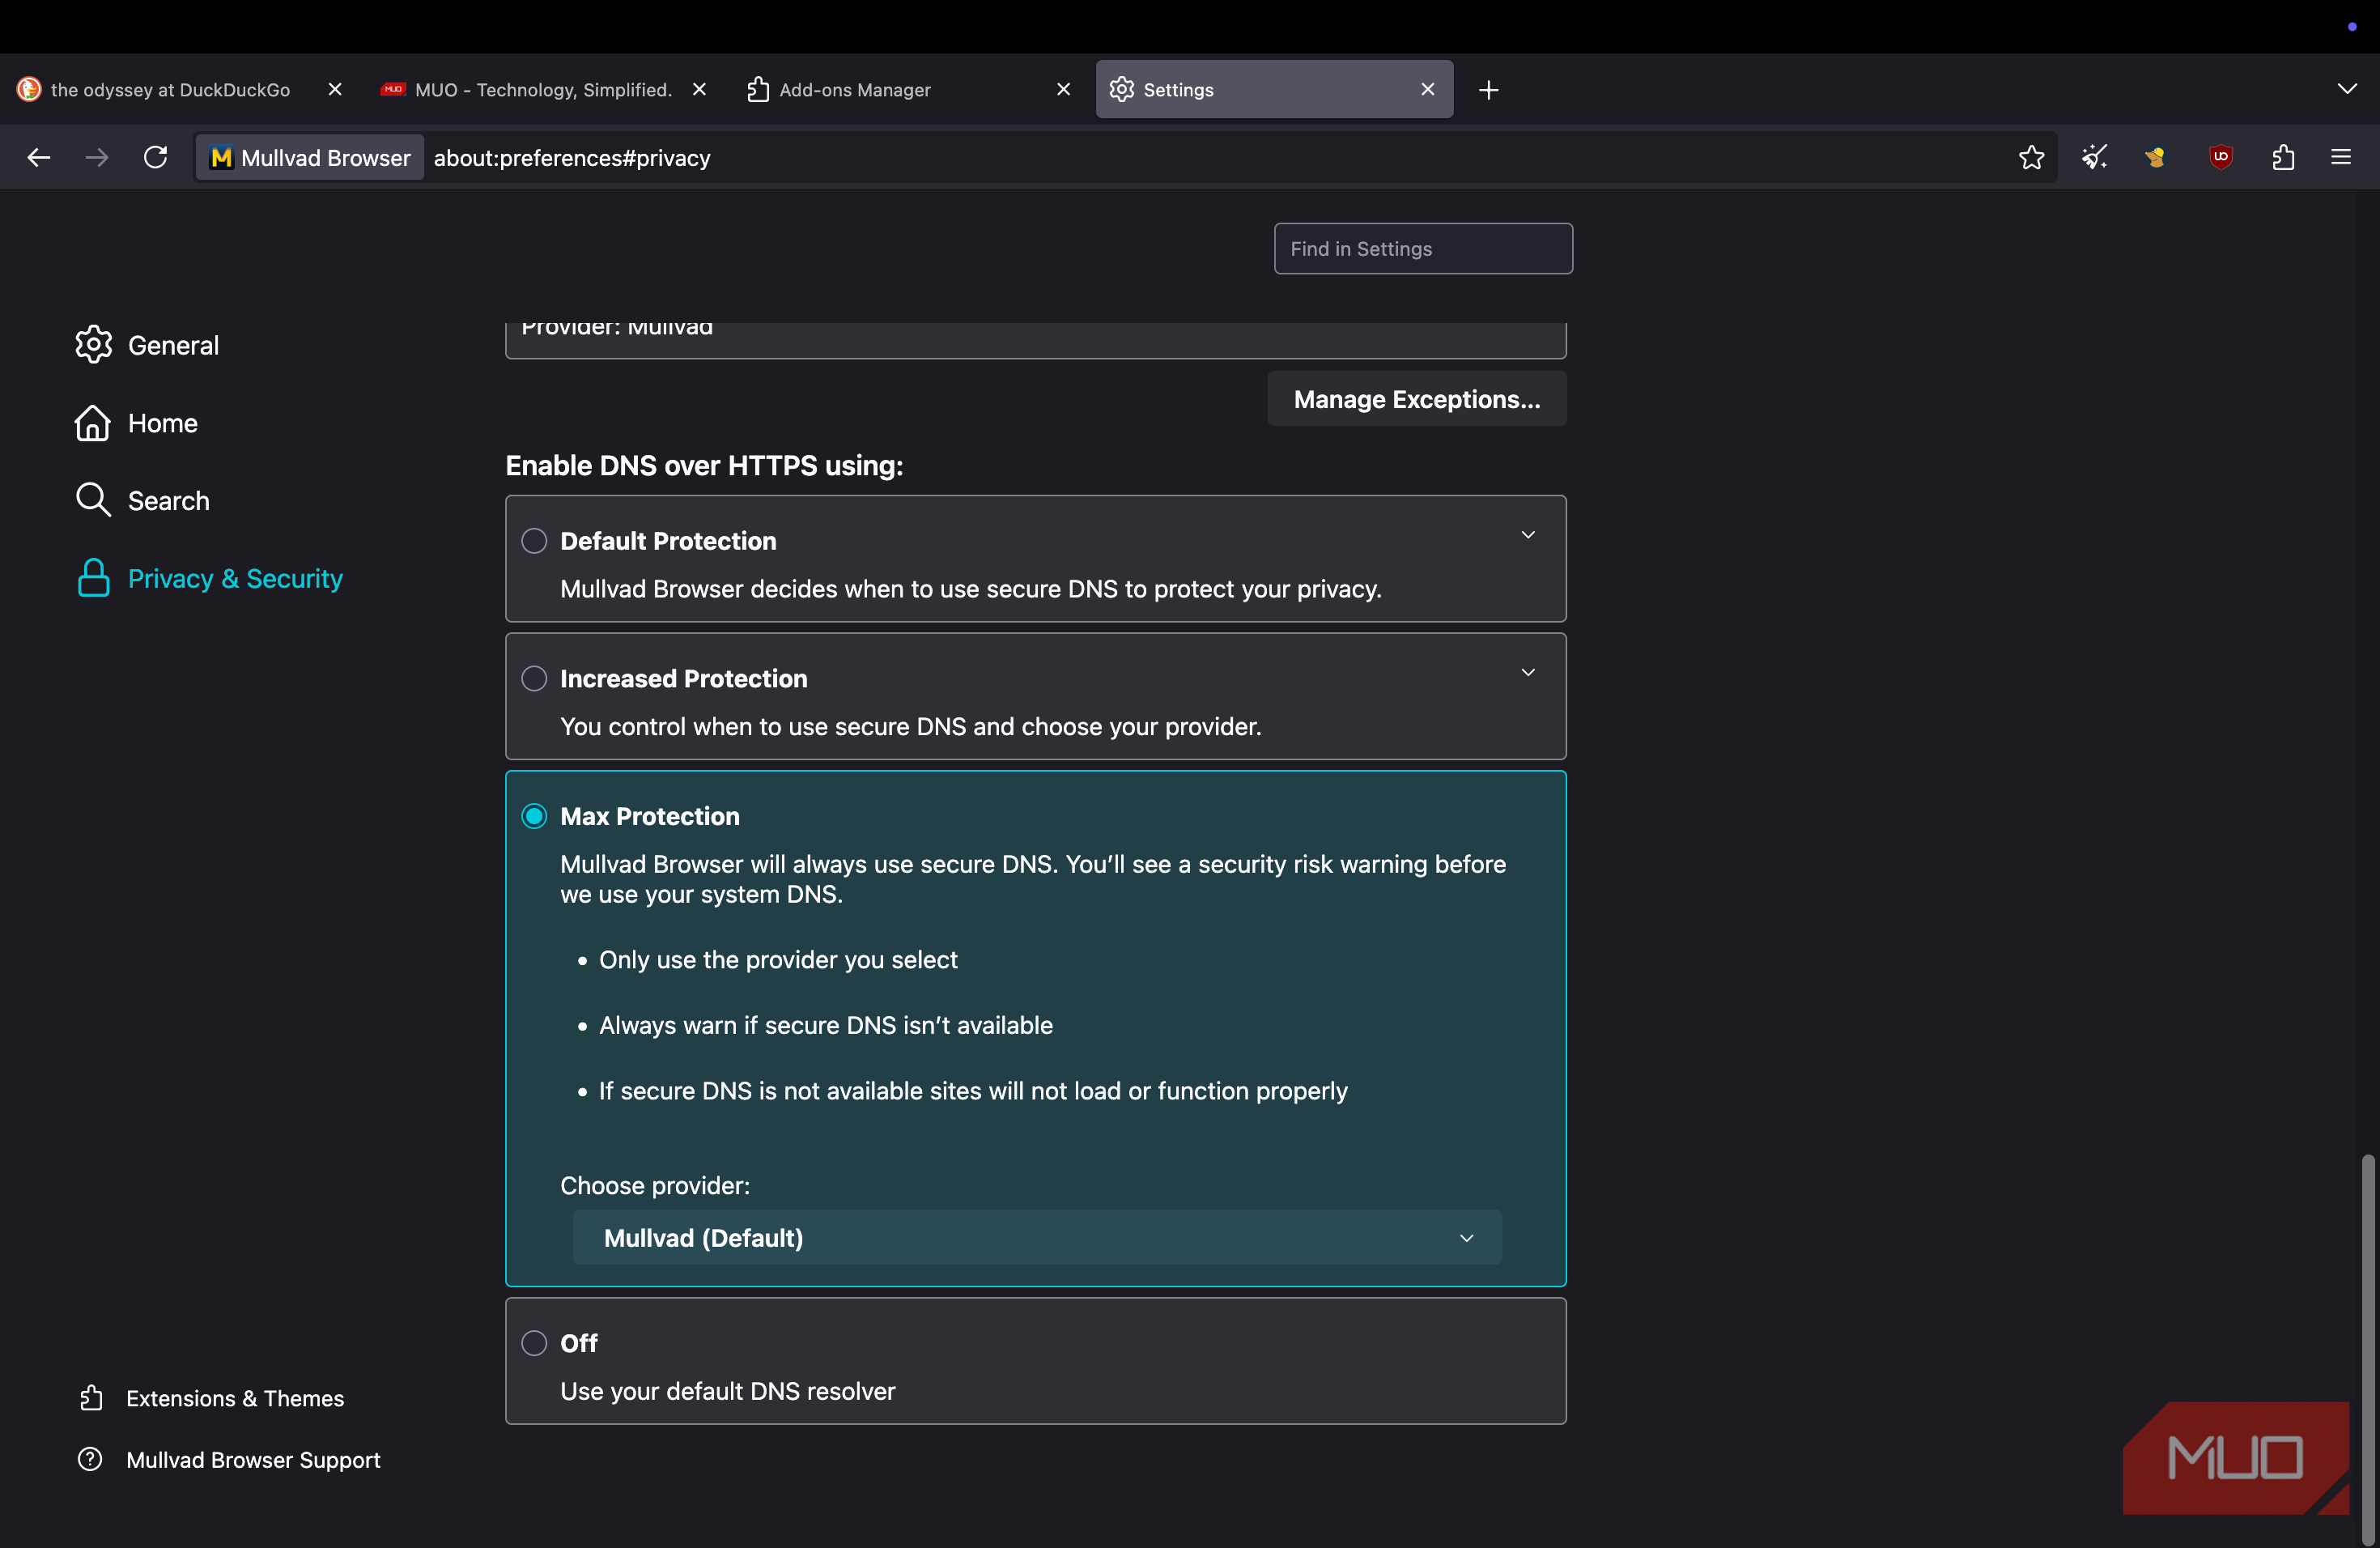Open the Mullvad Browser Support link
The image size is (2380, 1548).
(x=253, y=1460)
